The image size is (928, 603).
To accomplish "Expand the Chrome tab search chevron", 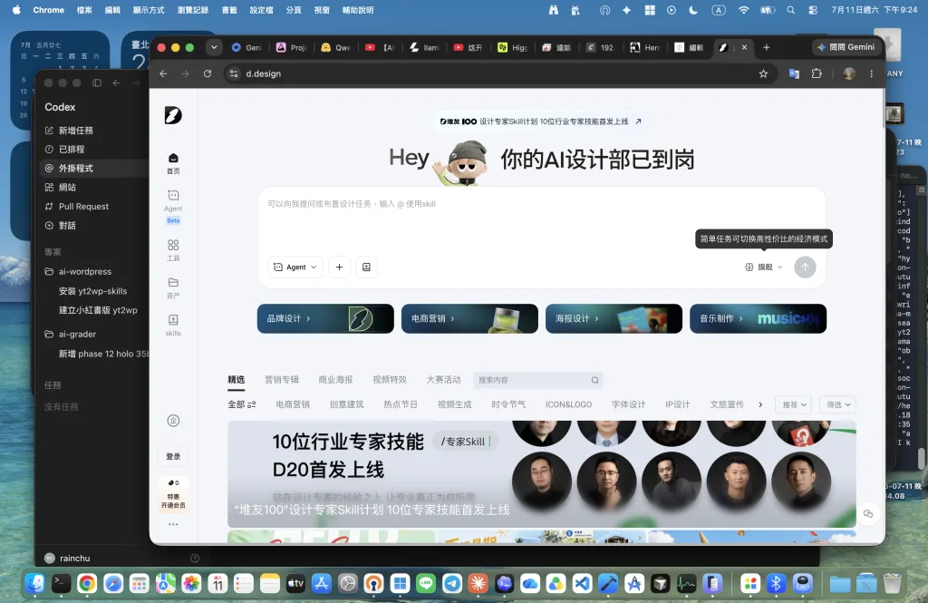I will tap(214, 47).
